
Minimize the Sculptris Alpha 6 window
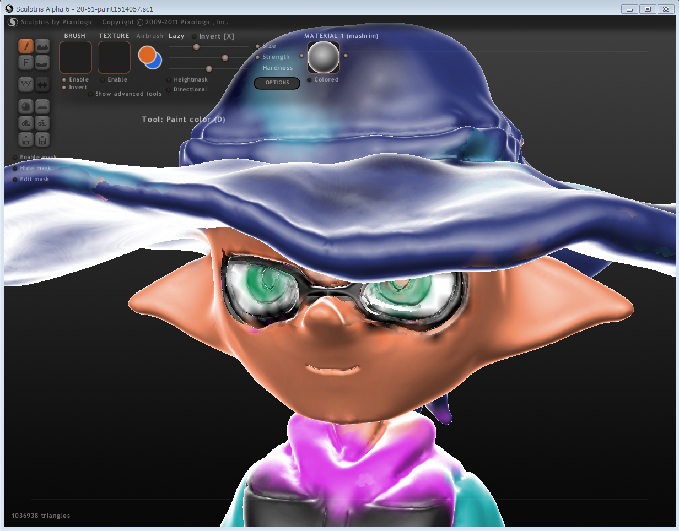(x=629, y=9)
